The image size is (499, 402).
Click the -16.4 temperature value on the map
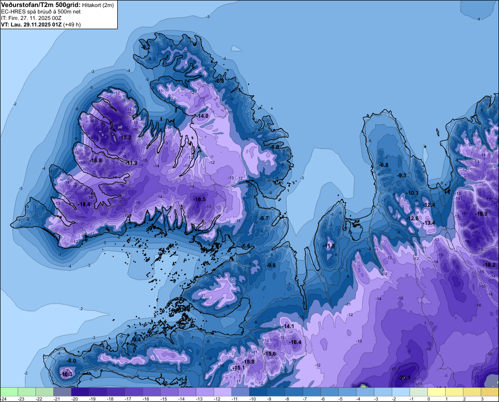(x=295, y=343)
